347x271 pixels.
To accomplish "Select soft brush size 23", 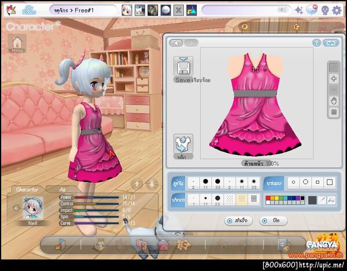I will click(x=254, y=183).
